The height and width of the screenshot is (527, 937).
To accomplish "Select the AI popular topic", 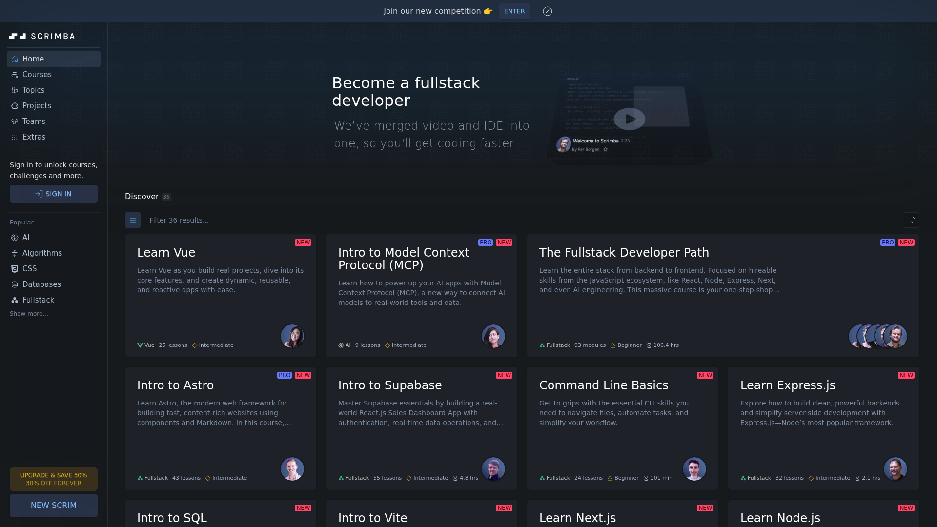I will 26,238.
